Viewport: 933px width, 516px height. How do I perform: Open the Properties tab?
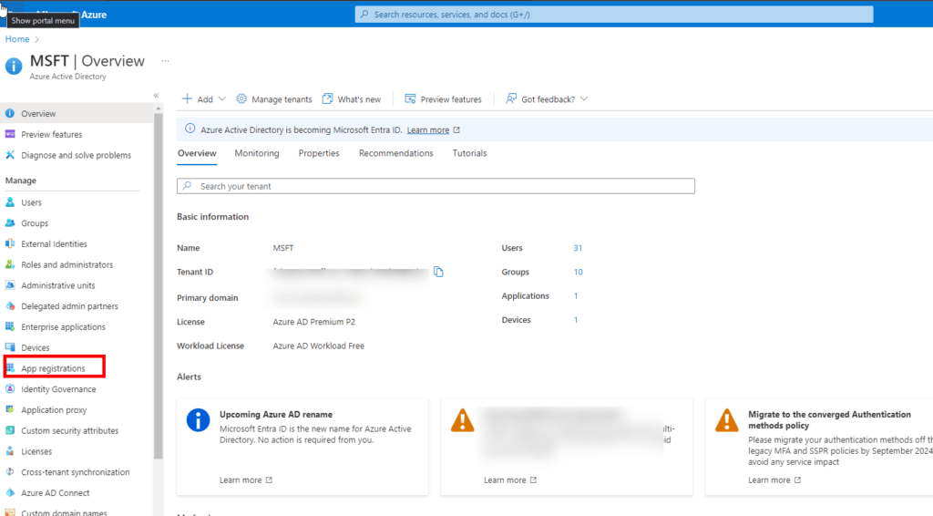pyautogui.click(x=319, y=153)
